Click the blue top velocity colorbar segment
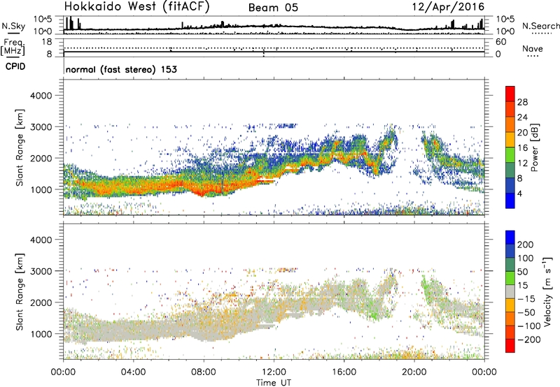Screen dimensions: 560x387 [x=510, y=238]
